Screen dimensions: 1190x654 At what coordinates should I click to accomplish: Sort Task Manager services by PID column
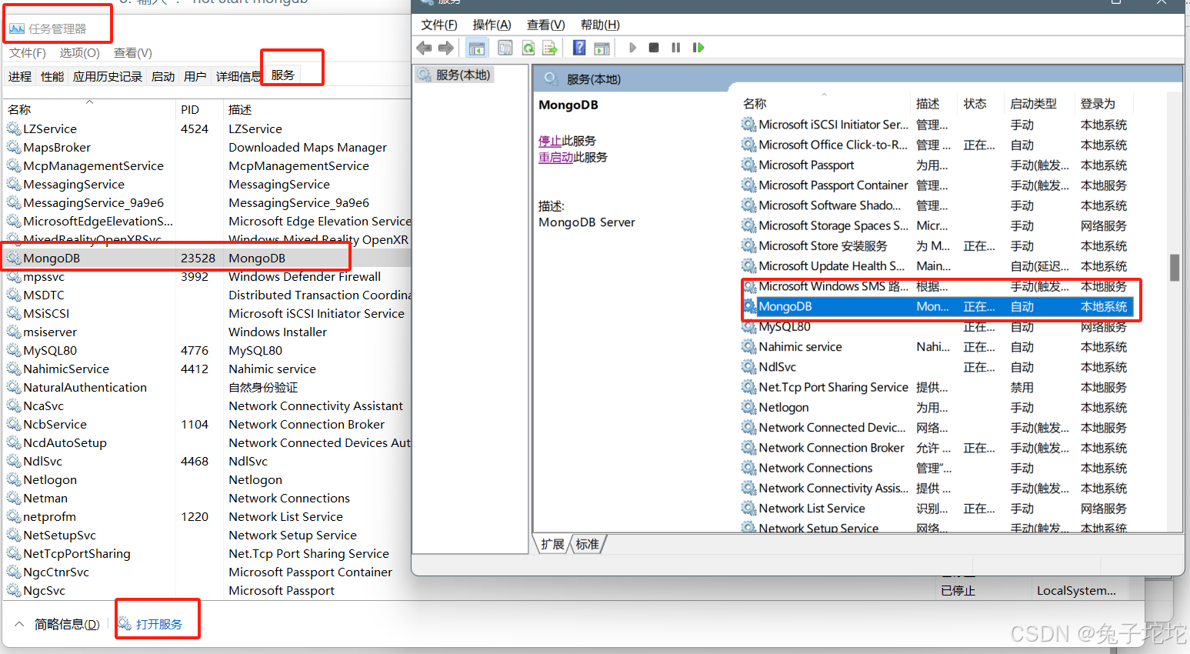[199, 109]
